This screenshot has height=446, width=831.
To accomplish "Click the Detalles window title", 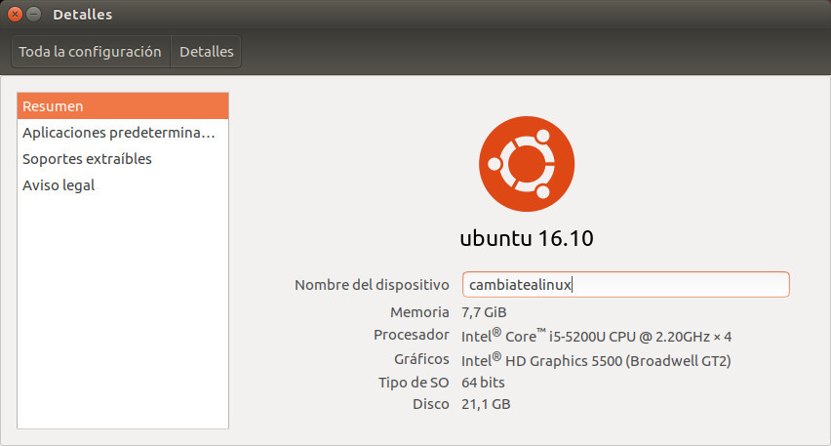I will click(83, 15).
